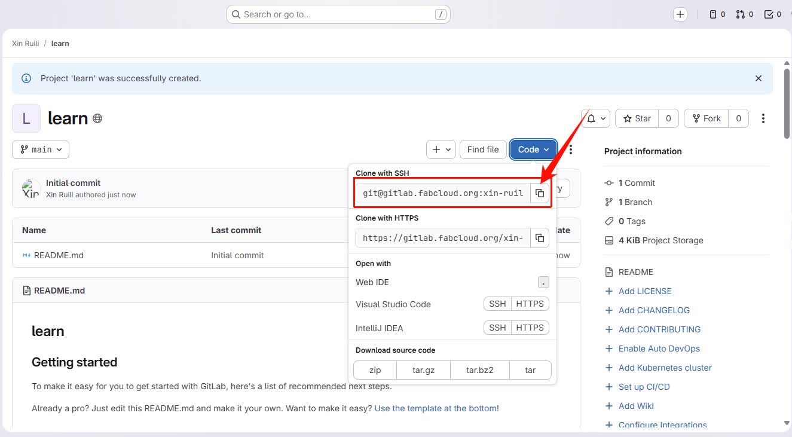Click the public globe icon beside learn title

97,118
